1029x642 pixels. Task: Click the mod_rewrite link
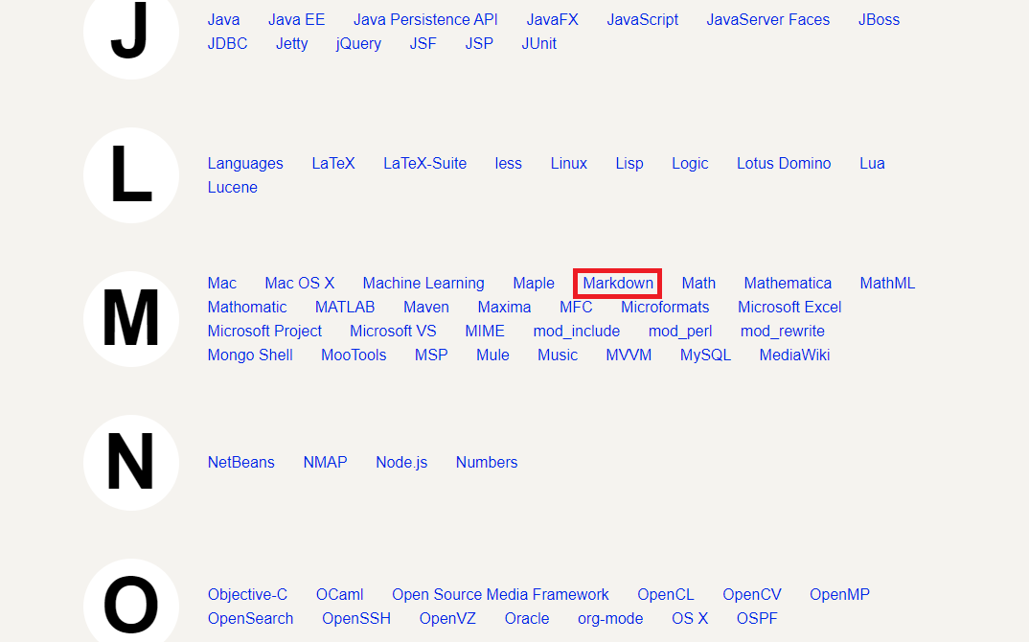[782, 331]
